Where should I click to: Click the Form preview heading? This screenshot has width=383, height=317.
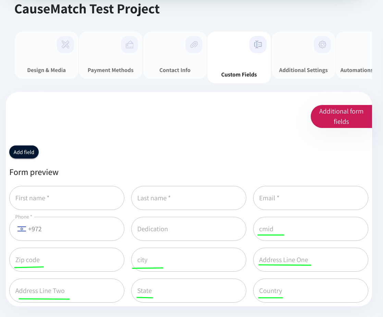coord(34,173)
